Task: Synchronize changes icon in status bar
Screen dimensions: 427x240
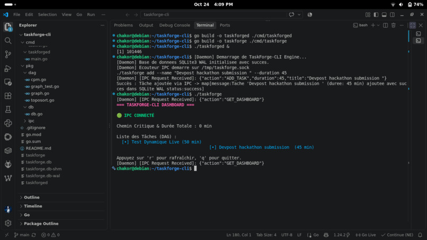Action: coord(34,235)
